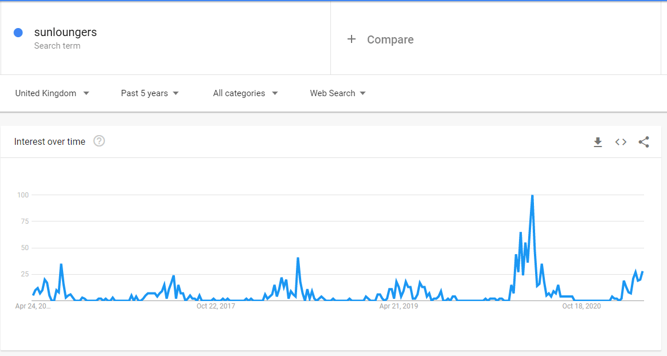The image size is (667, 356).
Task: Open the embed code for the trends chart
Action: [621, 142]
